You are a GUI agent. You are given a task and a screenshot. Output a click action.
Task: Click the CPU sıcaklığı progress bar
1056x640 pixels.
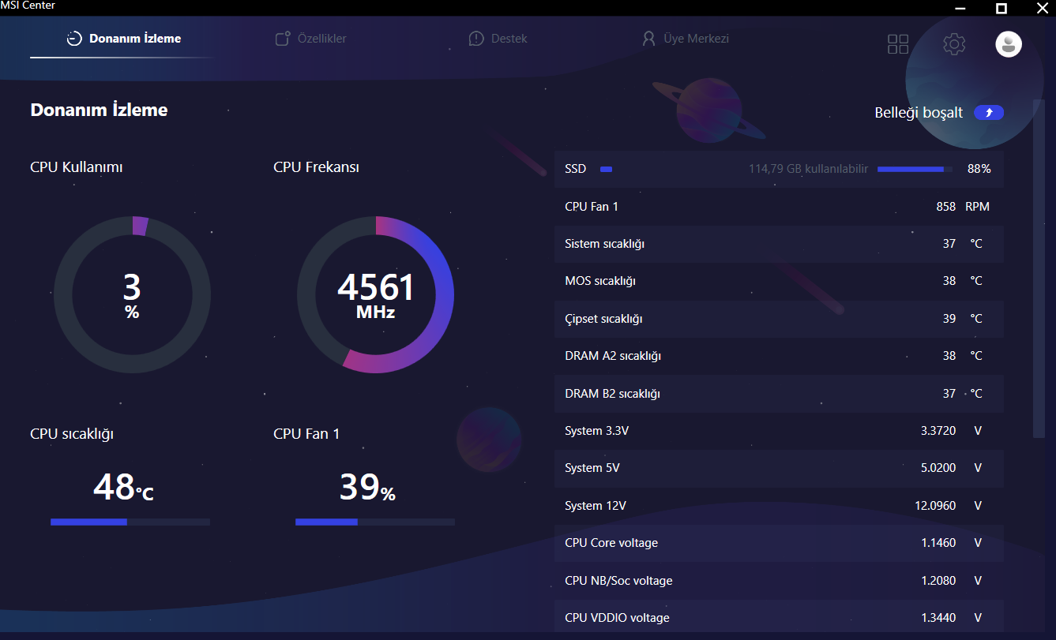pyautogui.click(x=130, y=522)
